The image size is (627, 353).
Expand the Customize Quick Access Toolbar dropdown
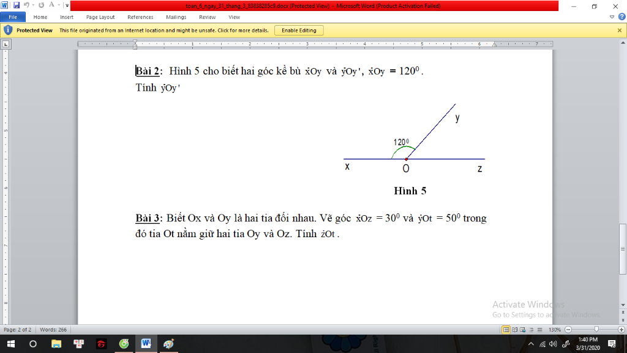pyautogui.click(x=67, y=6)
